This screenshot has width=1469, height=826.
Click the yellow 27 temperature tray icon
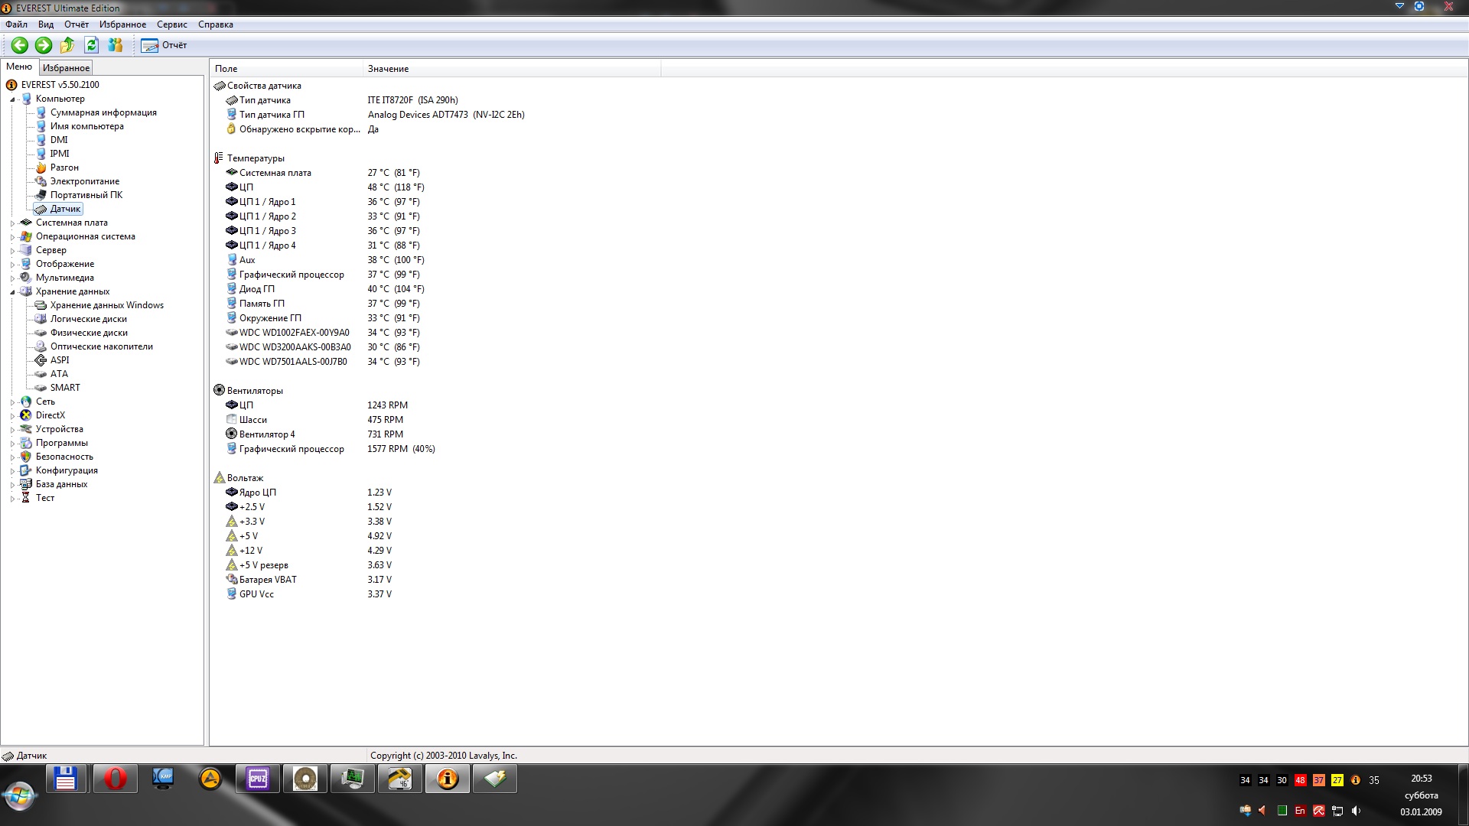coord(1337,780)
